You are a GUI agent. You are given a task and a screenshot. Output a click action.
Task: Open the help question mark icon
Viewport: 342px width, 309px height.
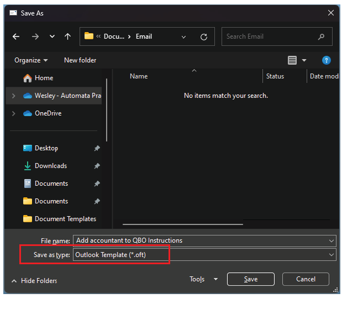326,60
